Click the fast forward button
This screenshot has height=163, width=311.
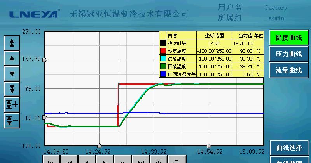(x=122, y=160)
